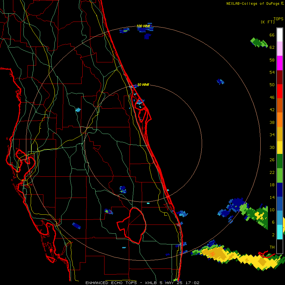
Task: Click the 14 value on the scale
Action: click(x=272, y=197)
